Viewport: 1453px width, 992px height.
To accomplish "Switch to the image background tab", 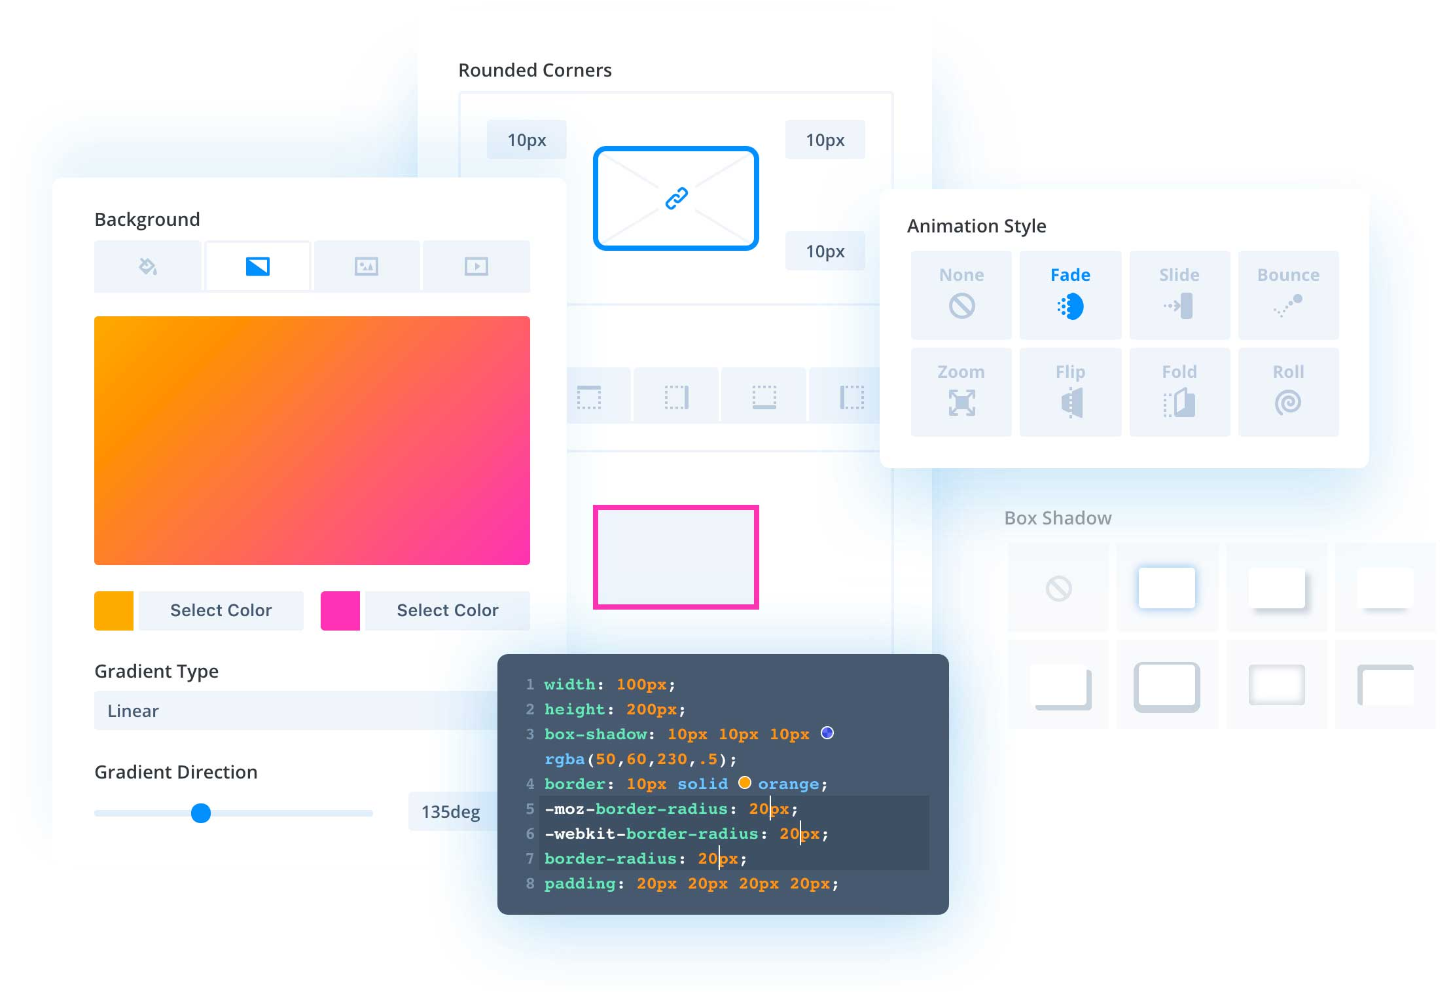I will tap(367, 266).
